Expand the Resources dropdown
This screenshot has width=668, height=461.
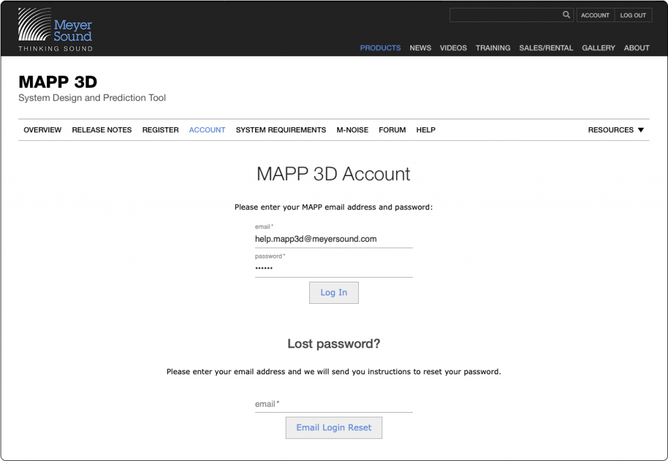(616, 130)
